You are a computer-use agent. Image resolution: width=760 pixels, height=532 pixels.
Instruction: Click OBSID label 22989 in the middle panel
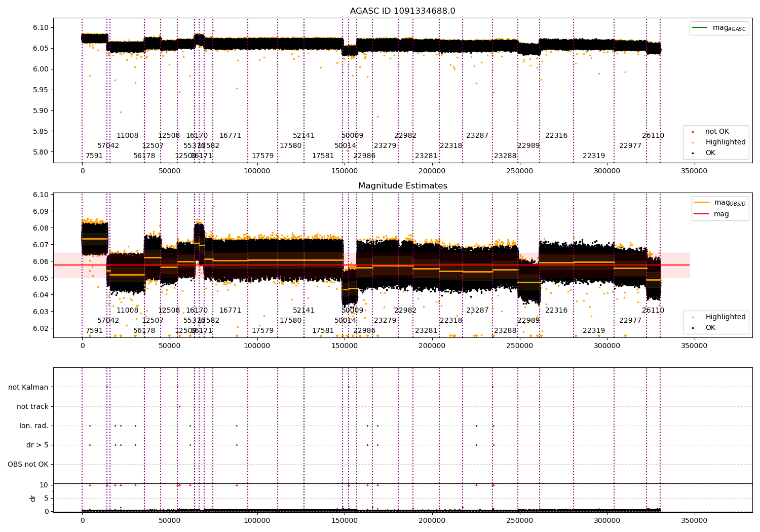(528, 321)
